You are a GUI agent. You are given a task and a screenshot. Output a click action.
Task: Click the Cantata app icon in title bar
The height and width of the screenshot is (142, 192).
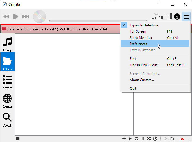click(5, 4)
